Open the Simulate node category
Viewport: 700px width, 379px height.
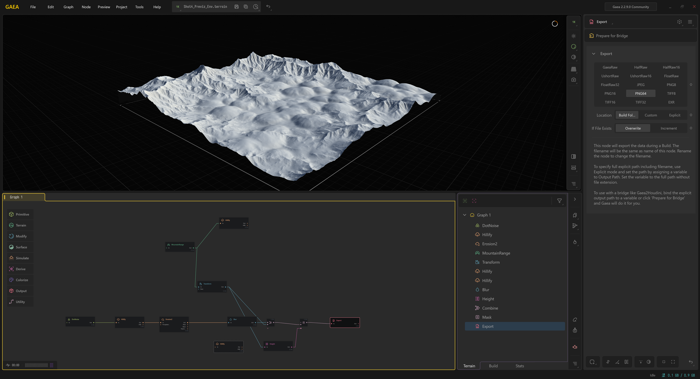pos(20,258)
